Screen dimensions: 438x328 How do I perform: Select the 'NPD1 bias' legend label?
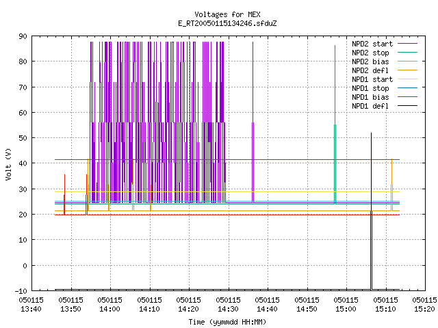370,97
